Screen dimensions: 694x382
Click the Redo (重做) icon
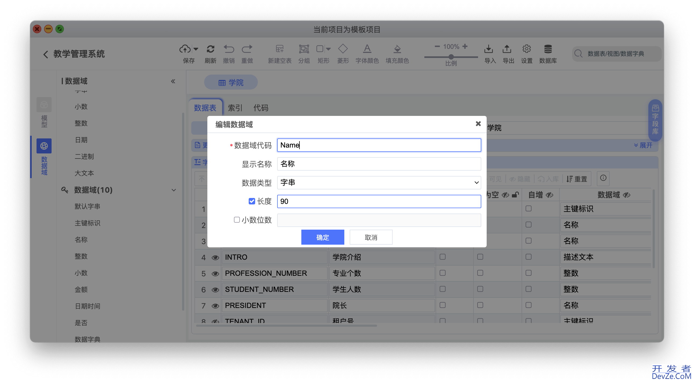[247, 49]
